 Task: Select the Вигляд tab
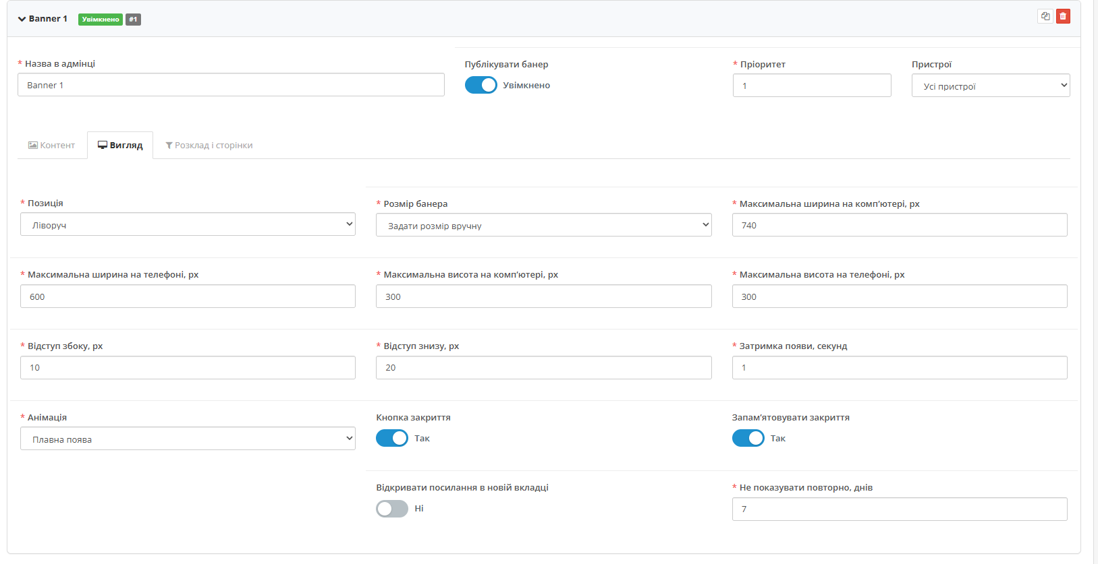pyautogui.click(x=120, y=145)
